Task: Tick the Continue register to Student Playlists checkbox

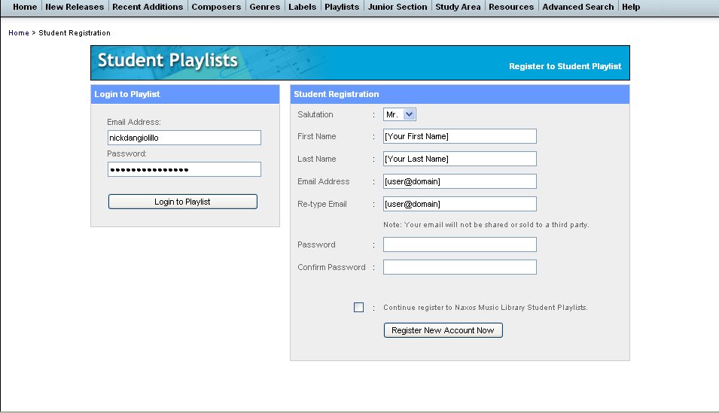Action: (x=358, y=308)
